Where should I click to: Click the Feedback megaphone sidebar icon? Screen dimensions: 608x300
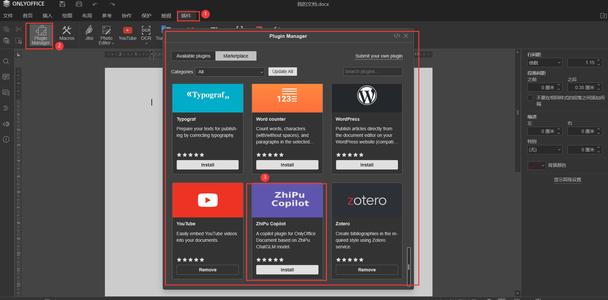tap(6, 124)
